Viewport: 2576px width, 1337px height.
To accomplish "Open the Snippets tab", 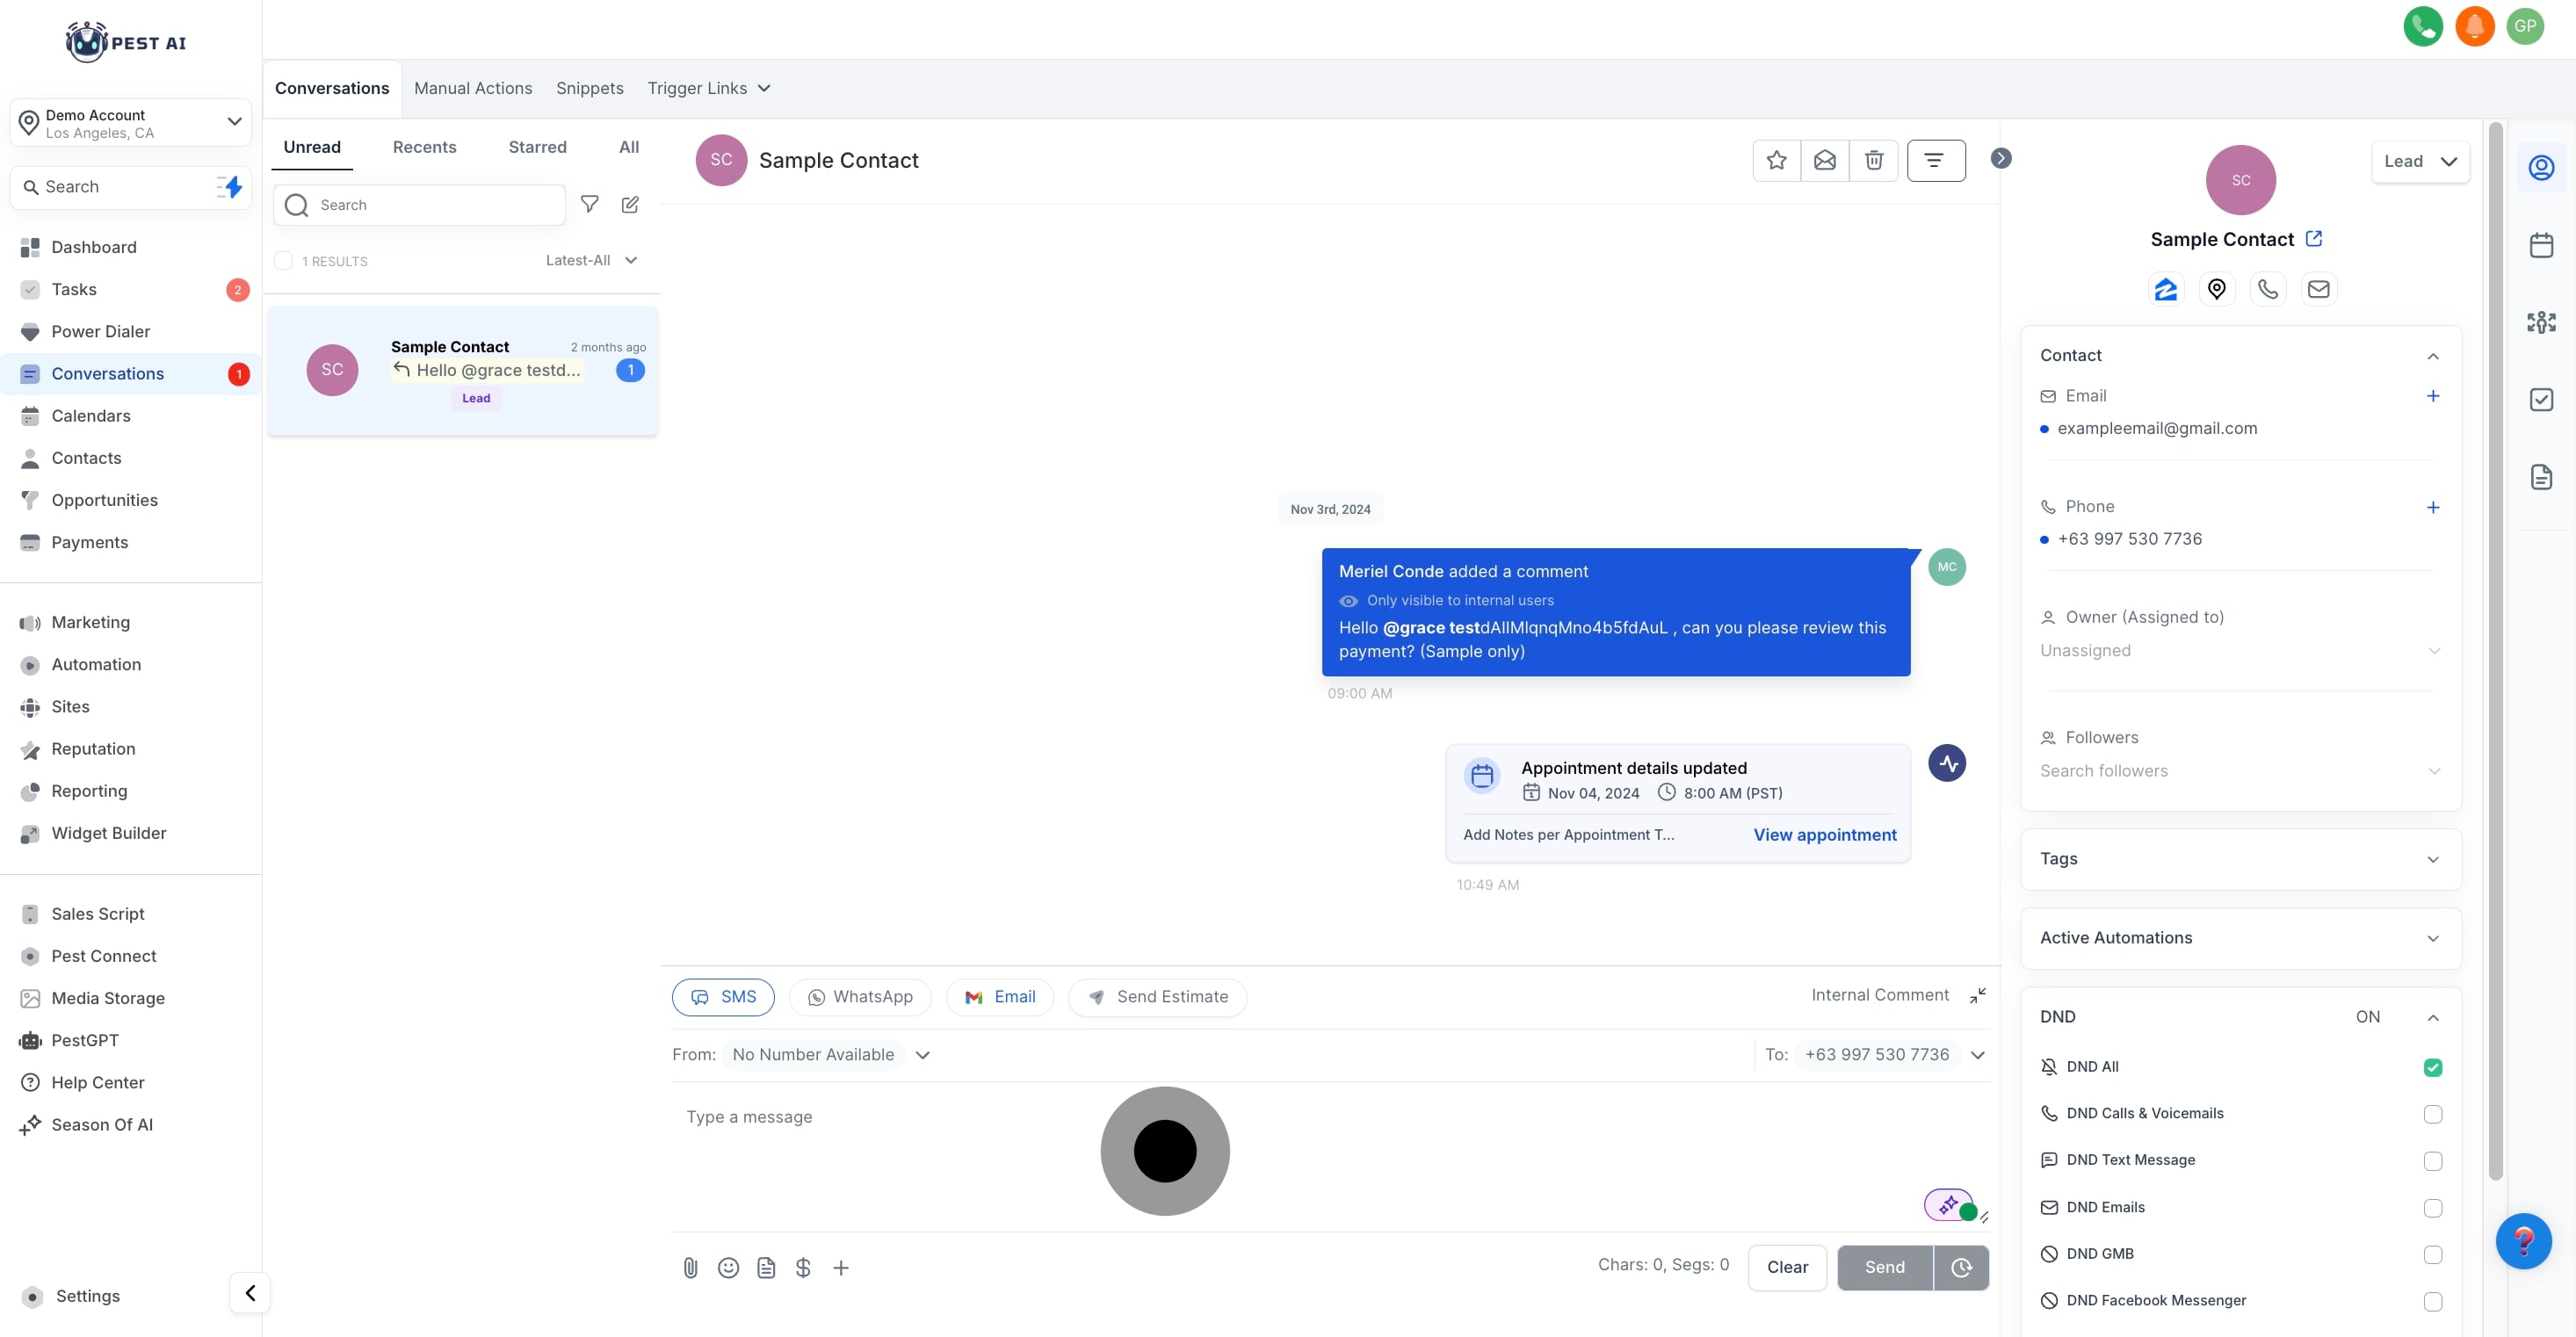I will point(589,88).
